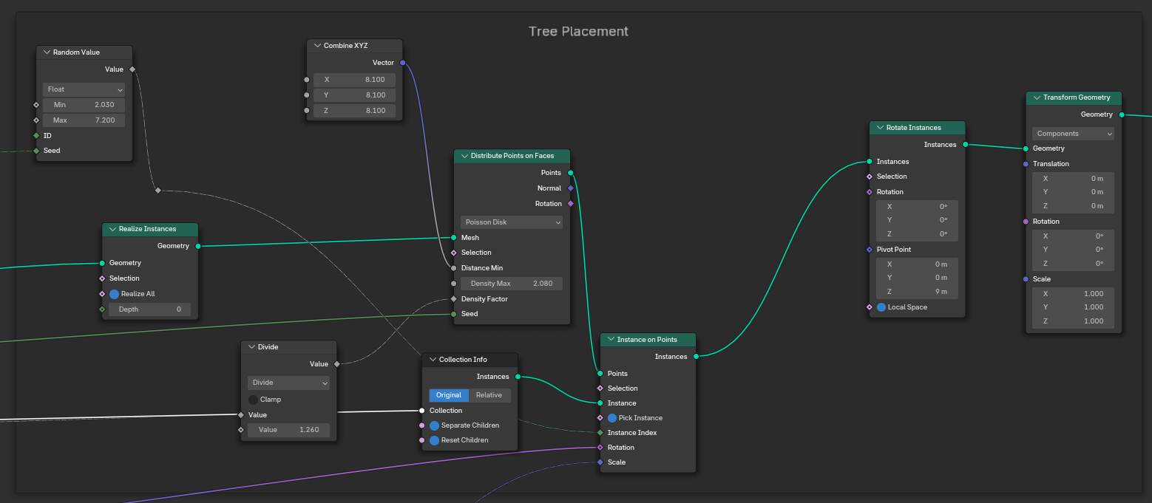Click Transform Geometry Rotation Y field
The width and height of the screenshot is (1152, 503).
coord(1073,250)
